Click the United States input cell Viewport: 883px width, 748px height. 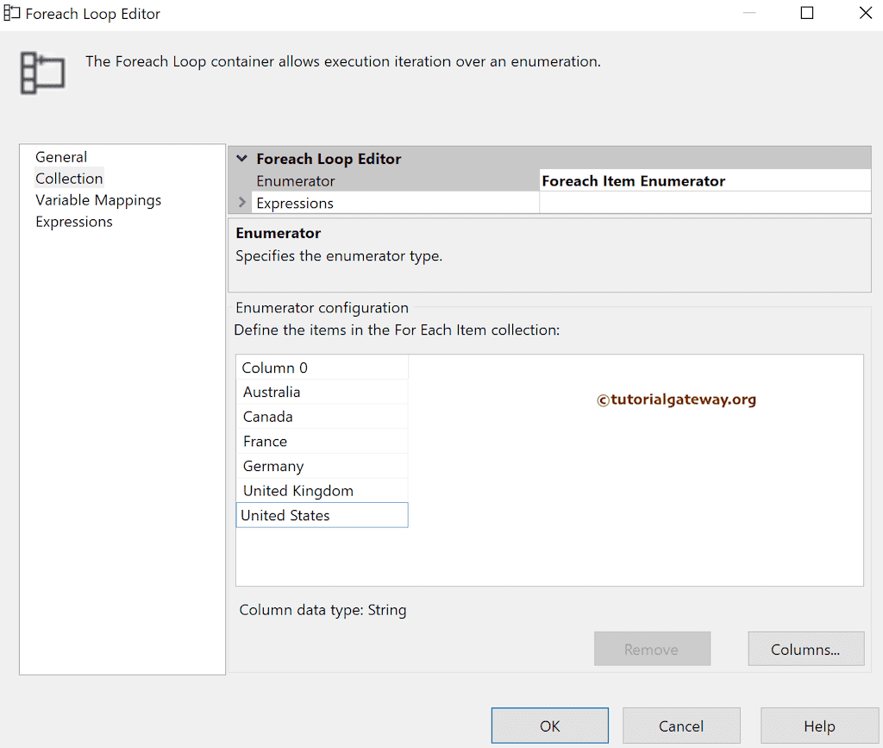pos(321,516)
